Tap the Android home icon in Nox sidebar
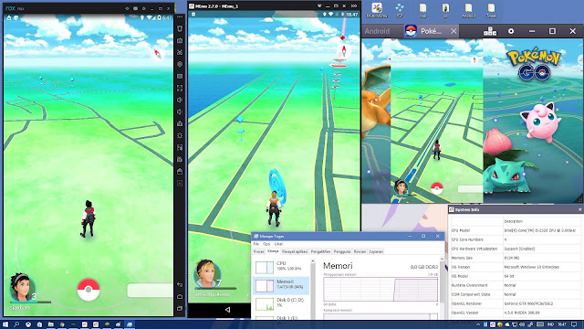 click(180, 296)
